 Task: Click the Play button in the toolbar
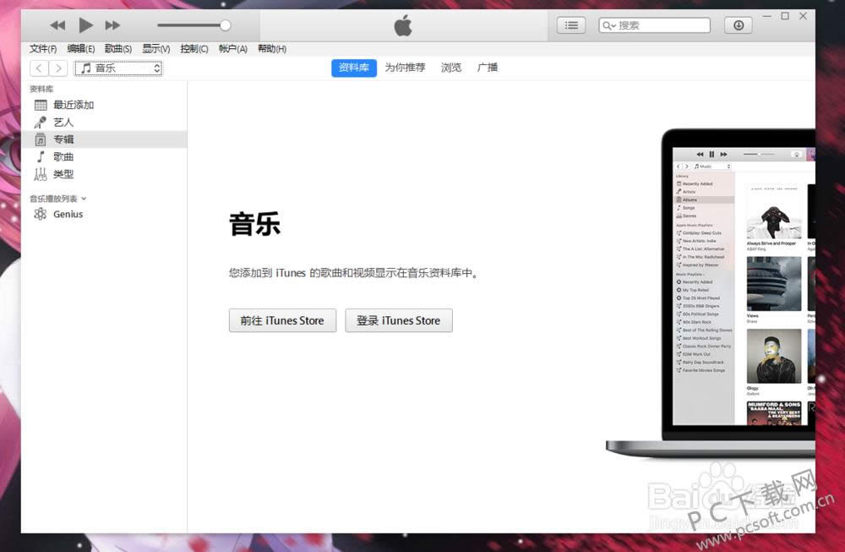[85, 25]
